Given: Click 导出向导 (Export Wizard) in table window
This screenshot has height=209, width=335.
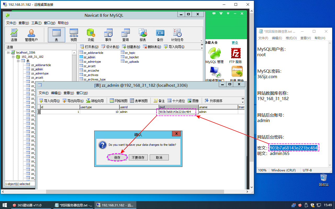Looking at the screenshot, I should click(73, 101).
